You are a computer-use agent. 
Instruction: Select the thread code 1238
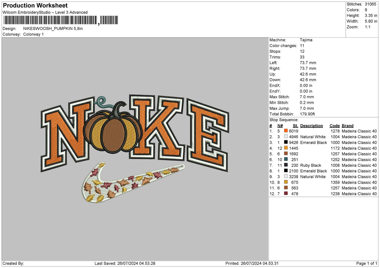pos(335,194)
